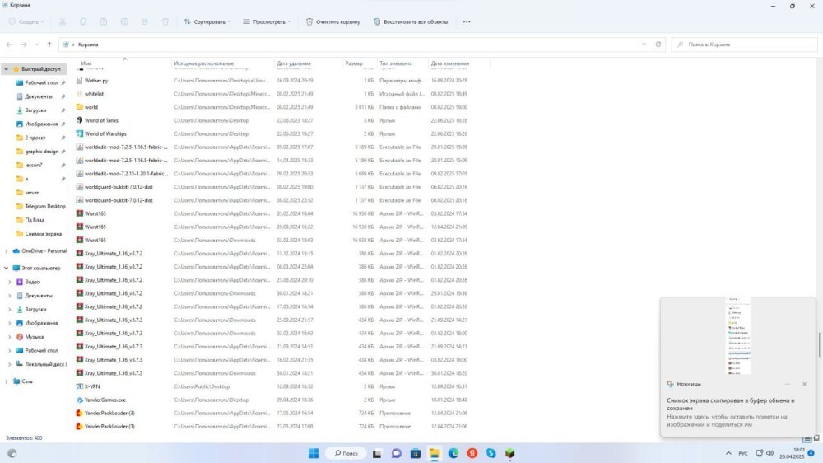Close the Ножницы notification
This screenshot has height=463, width=823.
[804, 384]
